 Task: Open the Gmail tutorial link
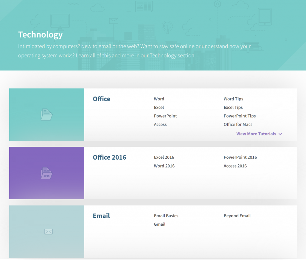[160, 224]
